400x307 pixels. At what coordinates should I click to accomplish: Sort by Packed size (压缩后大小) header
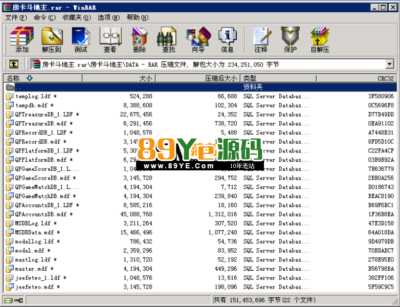point(198,78)
